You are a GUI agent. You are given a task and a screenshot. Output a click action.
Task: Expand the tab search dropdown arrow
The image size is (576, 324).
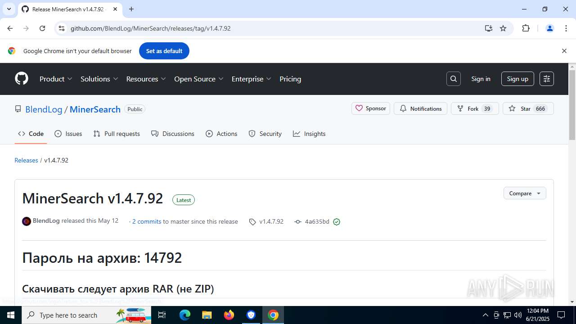point(9,9)
